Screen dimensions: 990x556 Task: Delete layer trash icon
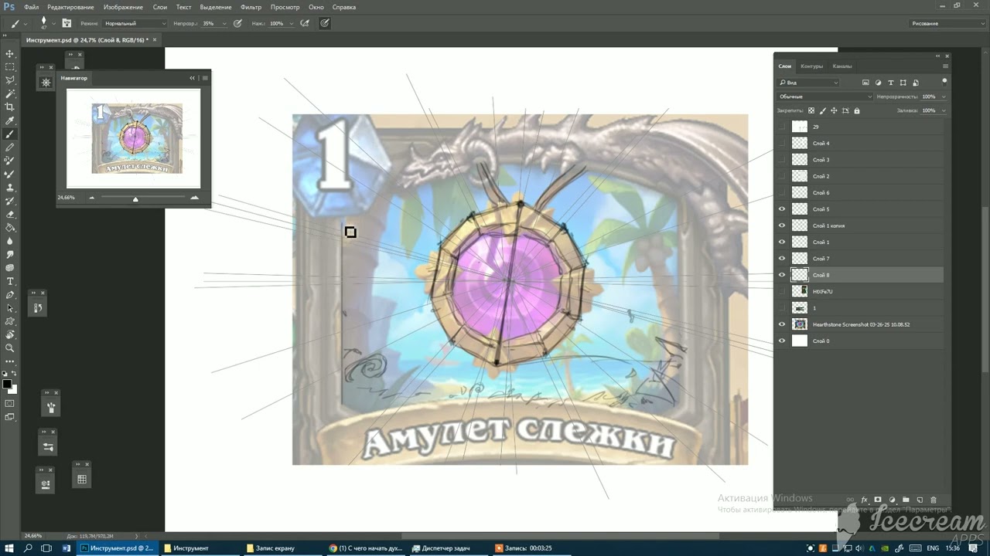[x=934, y=500]
